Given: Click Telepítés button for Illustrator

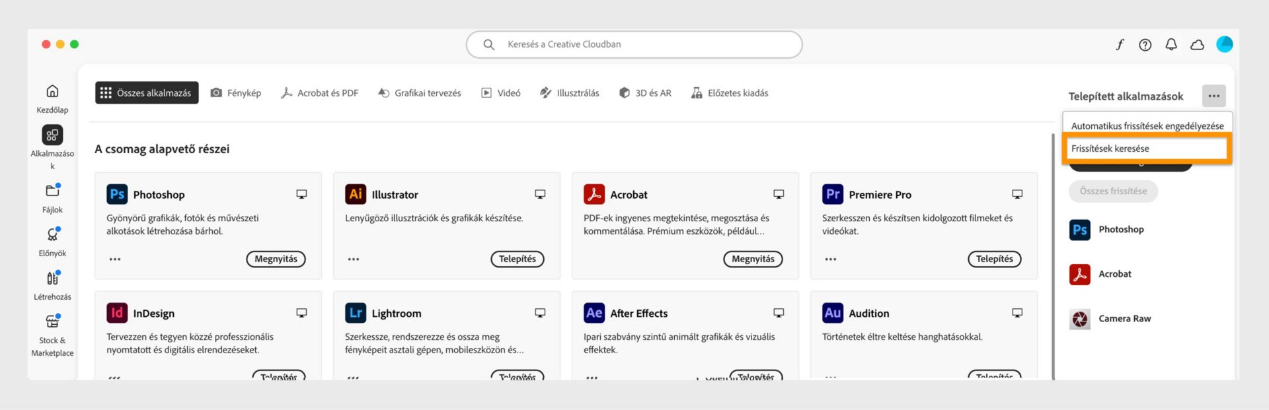Looking at the screenshot, I should 518,259.
